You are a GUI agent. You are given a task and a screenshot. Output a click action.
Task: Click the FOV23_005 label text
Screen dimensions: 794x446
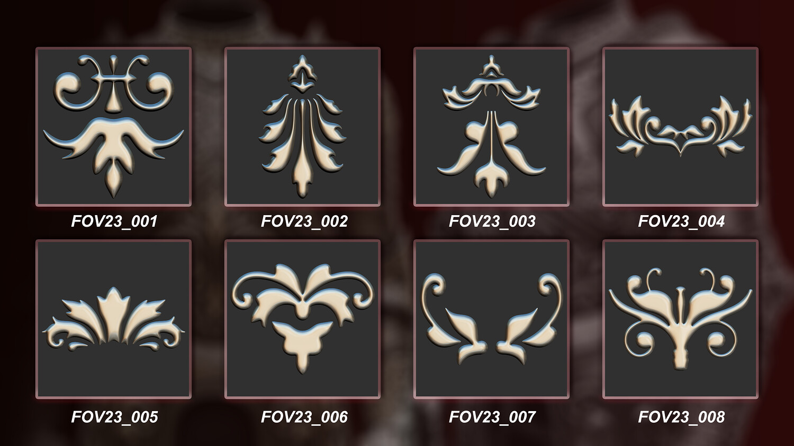pyautogui.click(x=114, y=417)
